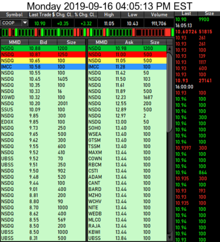Click scrollbar up arrow in Ask panel
220x242 pixels.
170,49
